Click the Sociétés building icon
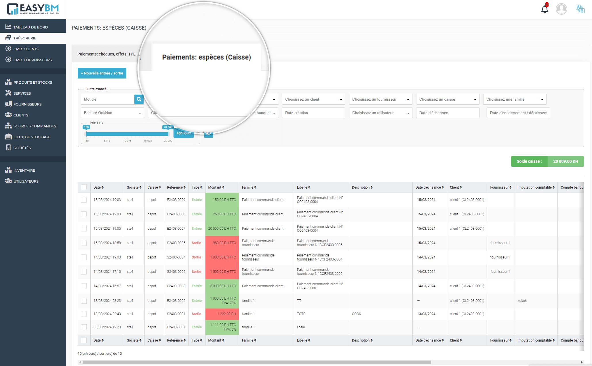 coord(8,147)
